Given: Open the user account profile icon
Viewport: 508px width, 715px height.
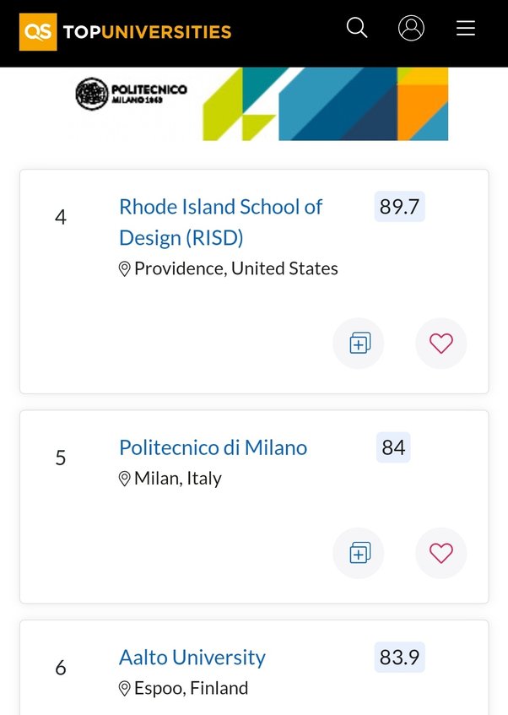Looking at the screenshot, I should click(x=411, y=28).
